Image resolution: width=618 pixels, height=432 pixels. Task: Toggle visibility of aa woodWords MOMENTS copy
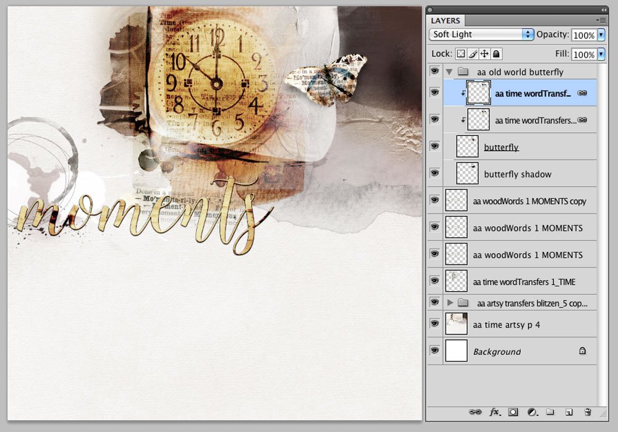[x=434, y=200]
